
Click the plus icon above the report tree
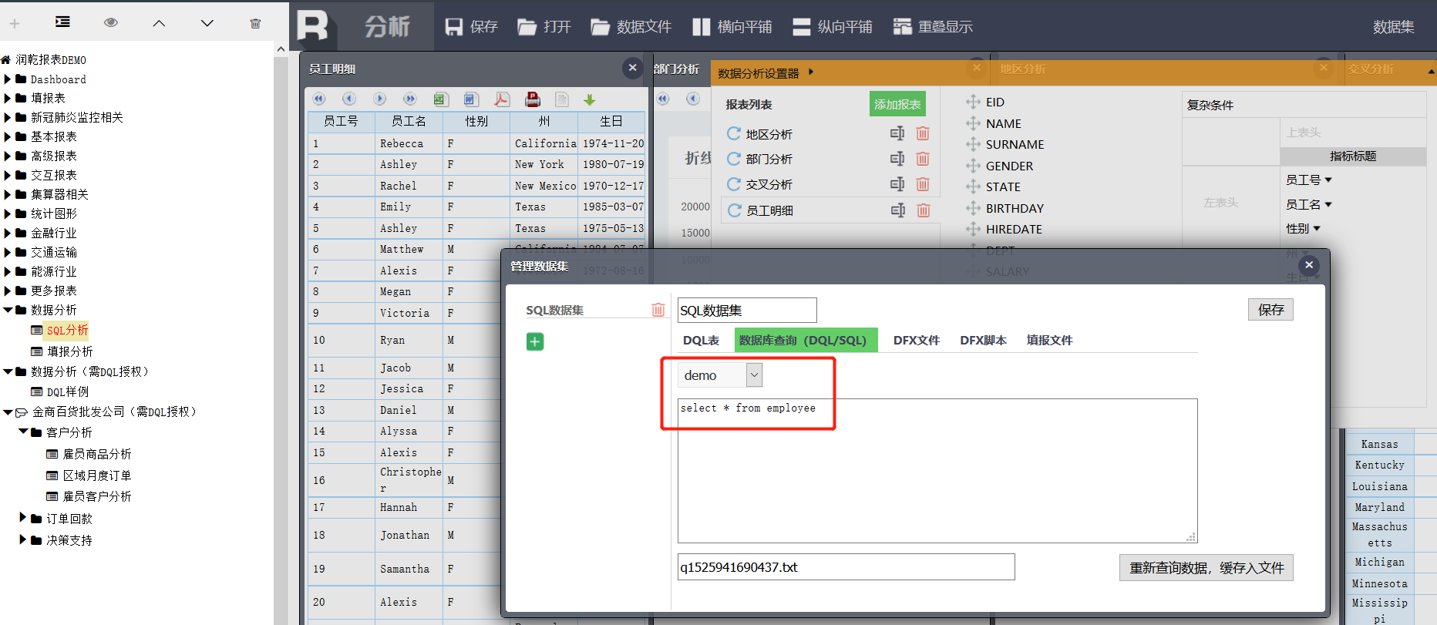(15, 23)
